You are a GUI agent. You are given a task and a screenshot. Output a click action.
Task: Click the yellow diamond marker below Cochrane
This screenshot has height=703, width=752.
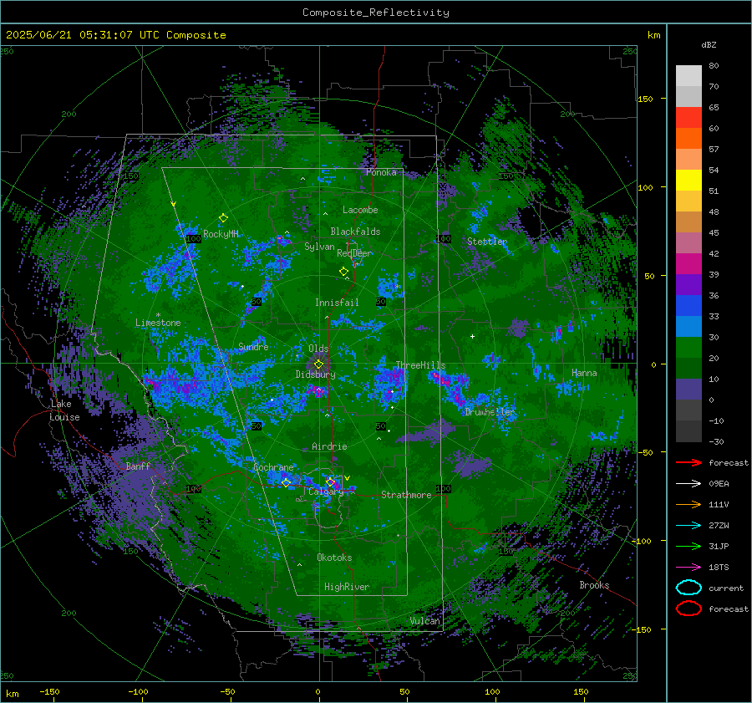point(286,482)
